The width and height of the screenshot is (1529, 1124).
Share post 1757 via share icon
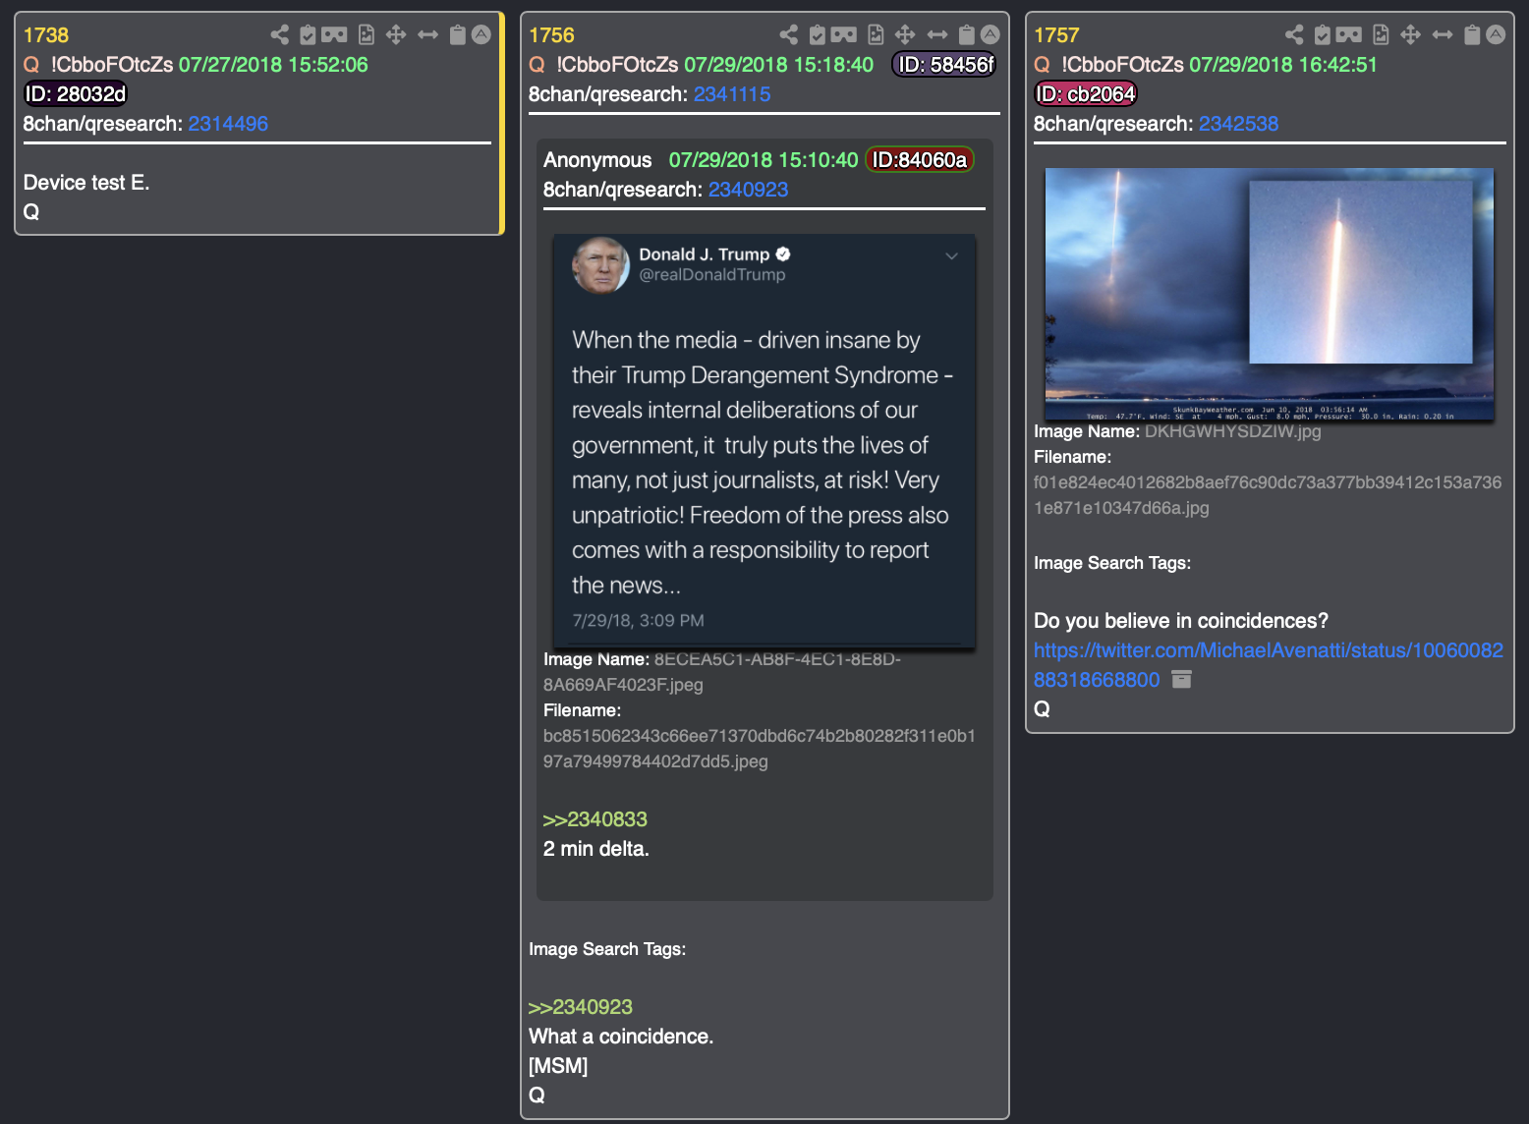click(1294, 35)
